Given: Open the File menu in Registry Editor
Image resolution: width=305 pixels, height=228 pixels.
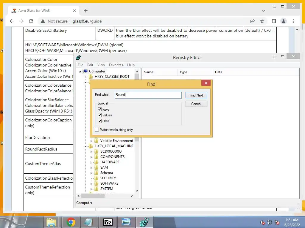Looking at the screenshot, I should click(x=80, y=65).
